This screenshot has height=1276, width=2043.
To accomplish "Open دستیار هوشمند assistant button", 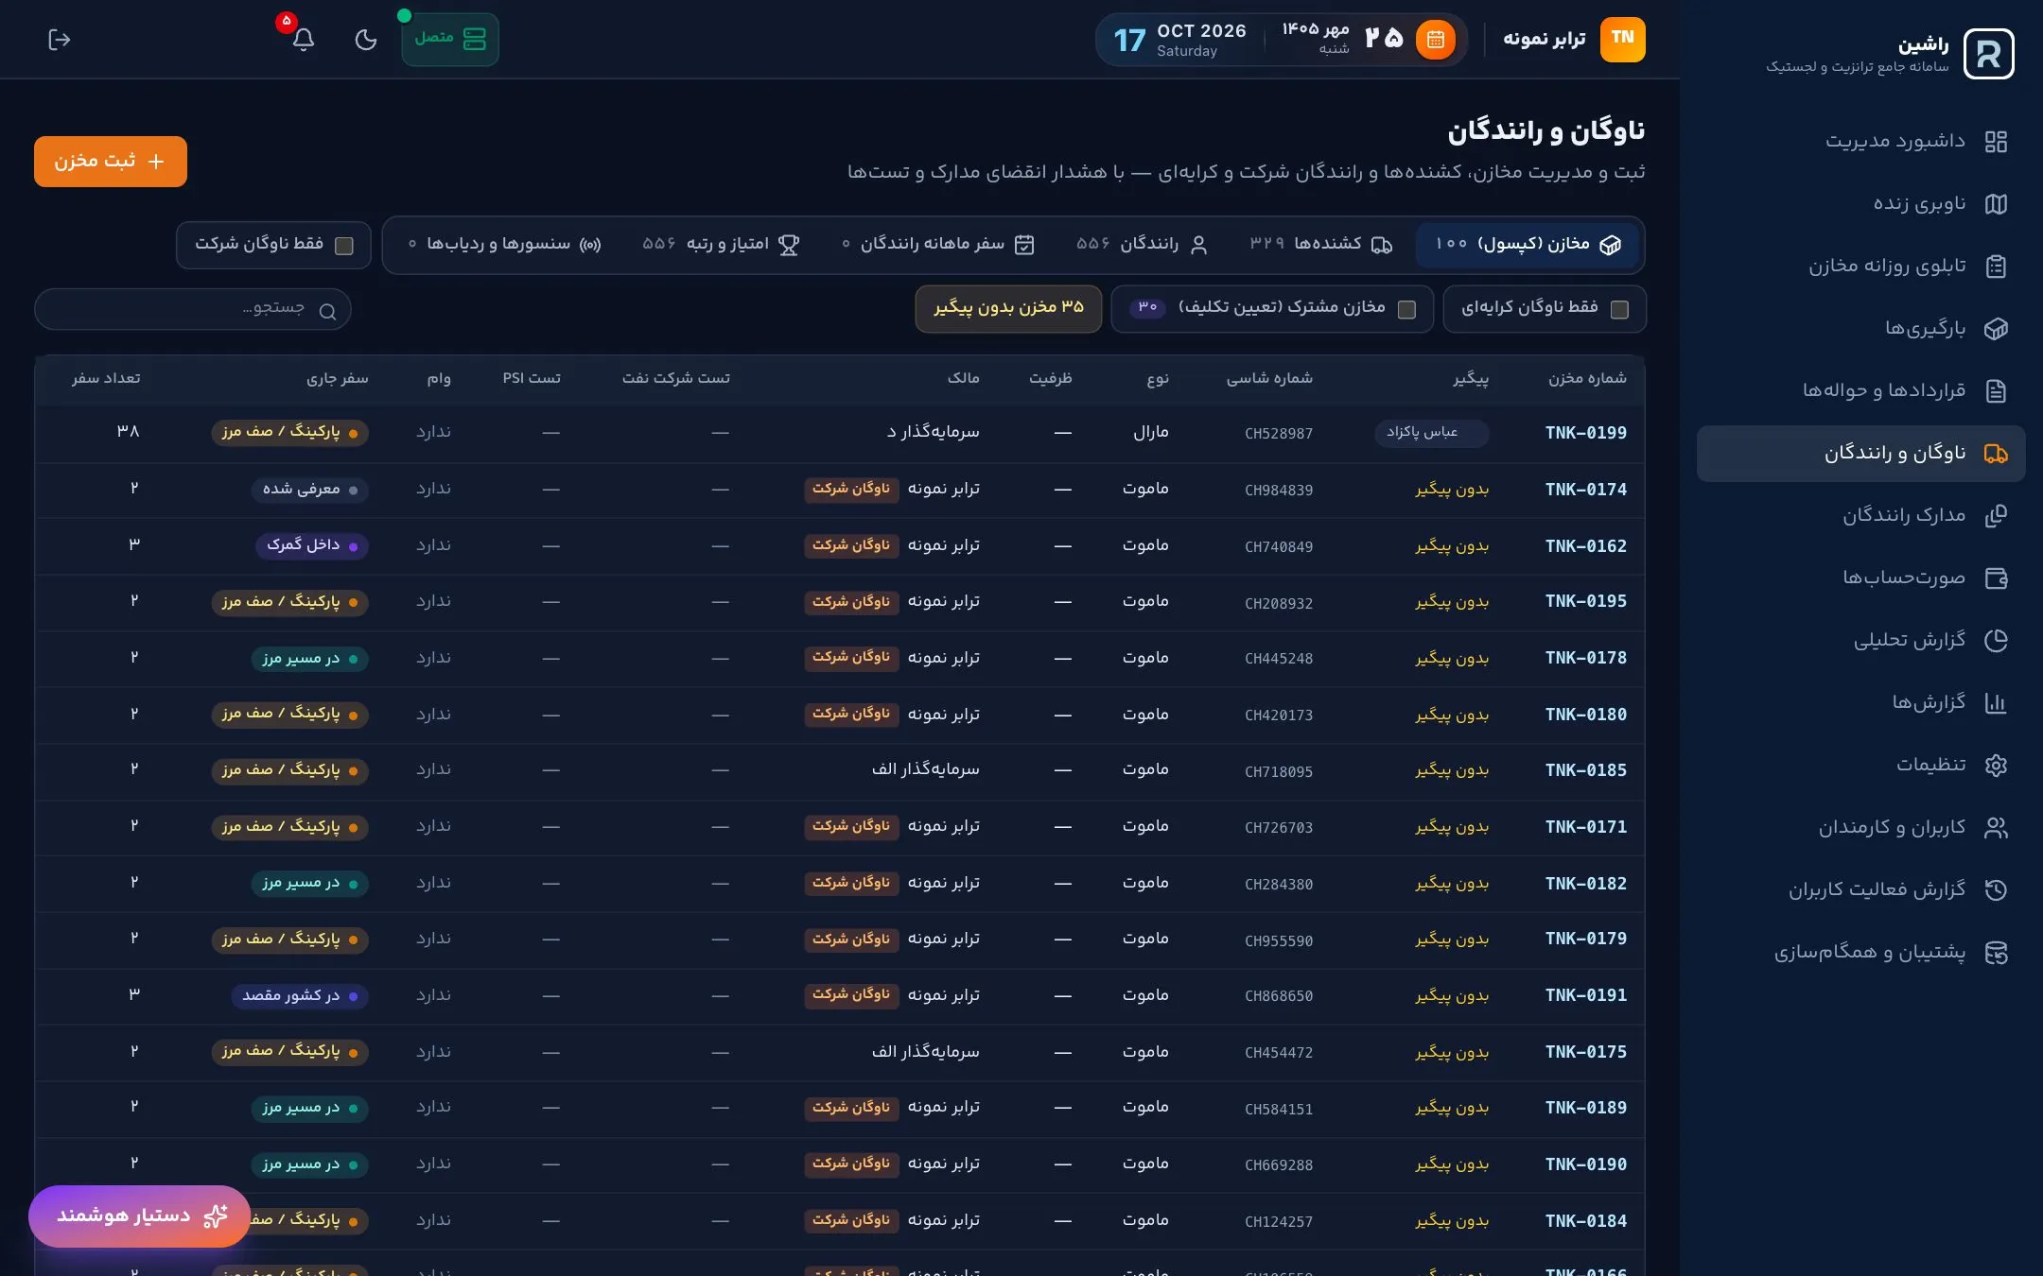I will coord(139,1216).
